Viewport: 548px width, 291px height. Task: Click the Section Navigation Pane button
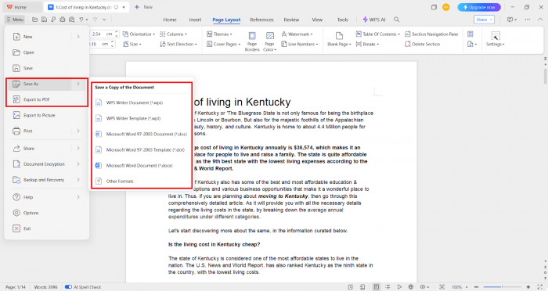(x=431, y=34)
